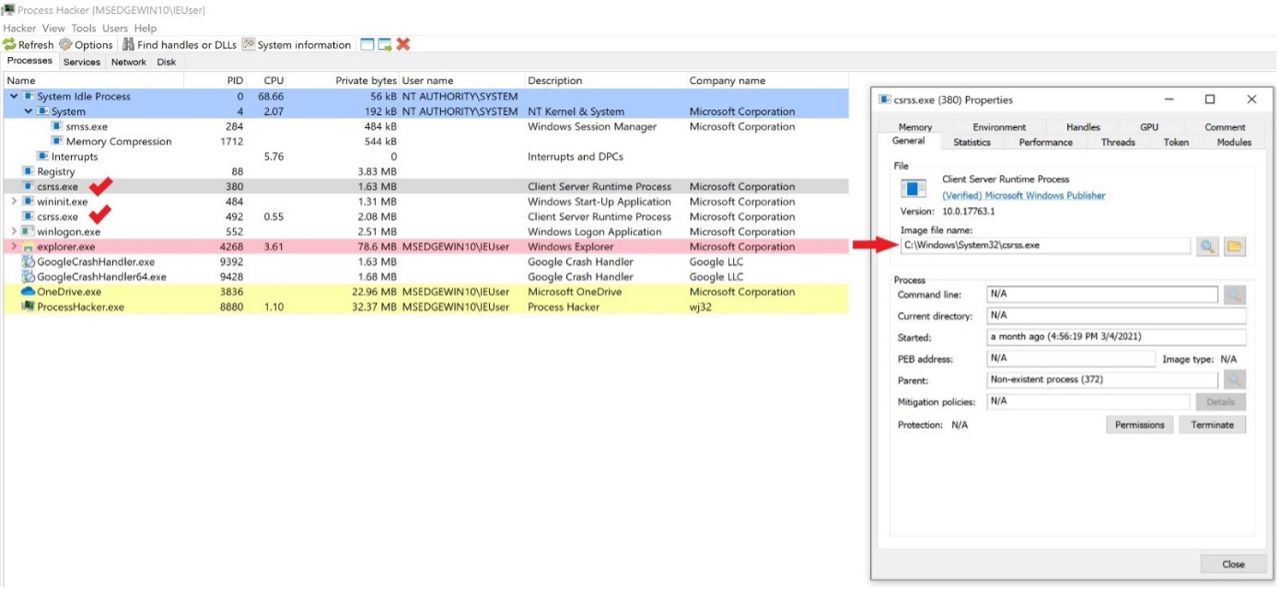Click the magnifier icon beside Parent field
Image resolution: width=1280 pixels, height=590 pixels.
click(1235, 379)
